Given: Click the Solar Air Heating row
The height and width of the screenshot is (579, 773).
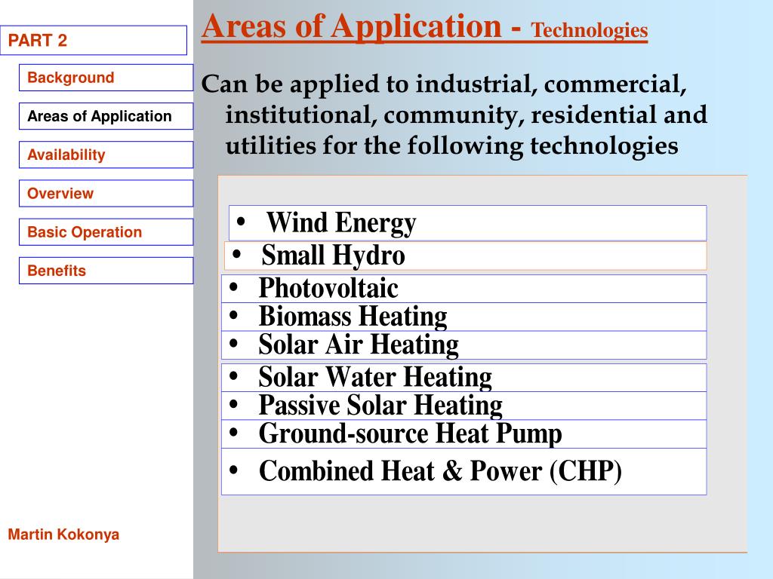Looking at the screenshot, I should tap(464, 345).
